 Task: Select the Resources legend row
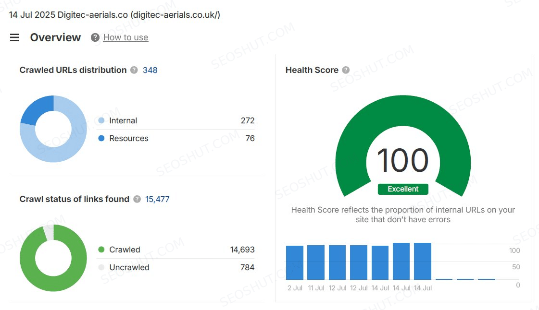(176, 138)
